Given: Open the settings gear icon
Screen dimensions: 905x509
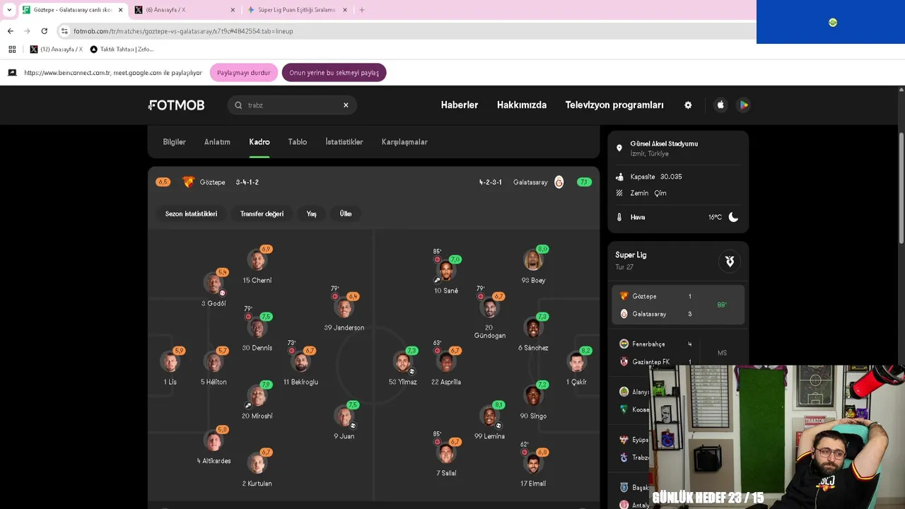Looking at the screenshot, I should coord(688,105).
